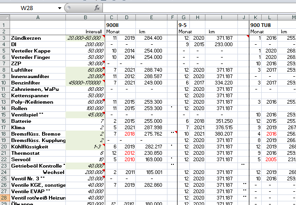Viewport: 296px width, 205px height.
Task: Select column E header
Action: coord(151,17)
